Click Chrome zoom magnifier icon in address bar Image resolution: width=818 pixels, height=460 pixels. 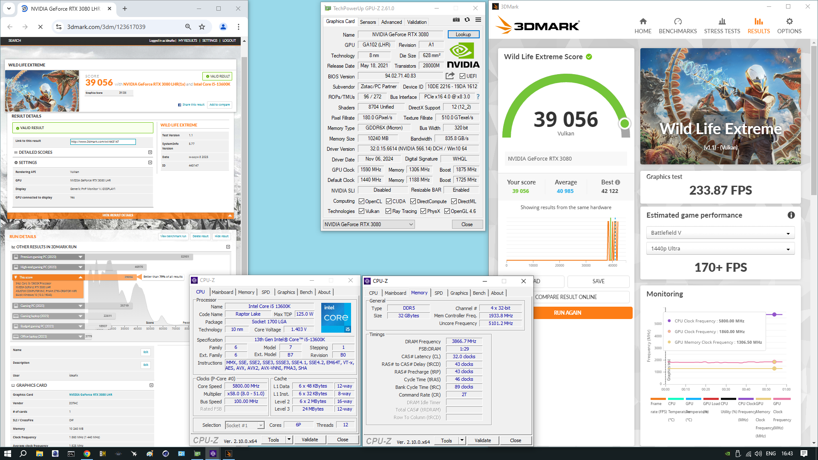(x=188, y=27)
